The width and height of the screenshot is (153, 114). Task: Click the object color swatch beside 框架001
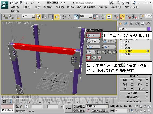click(x=149, y=29)
